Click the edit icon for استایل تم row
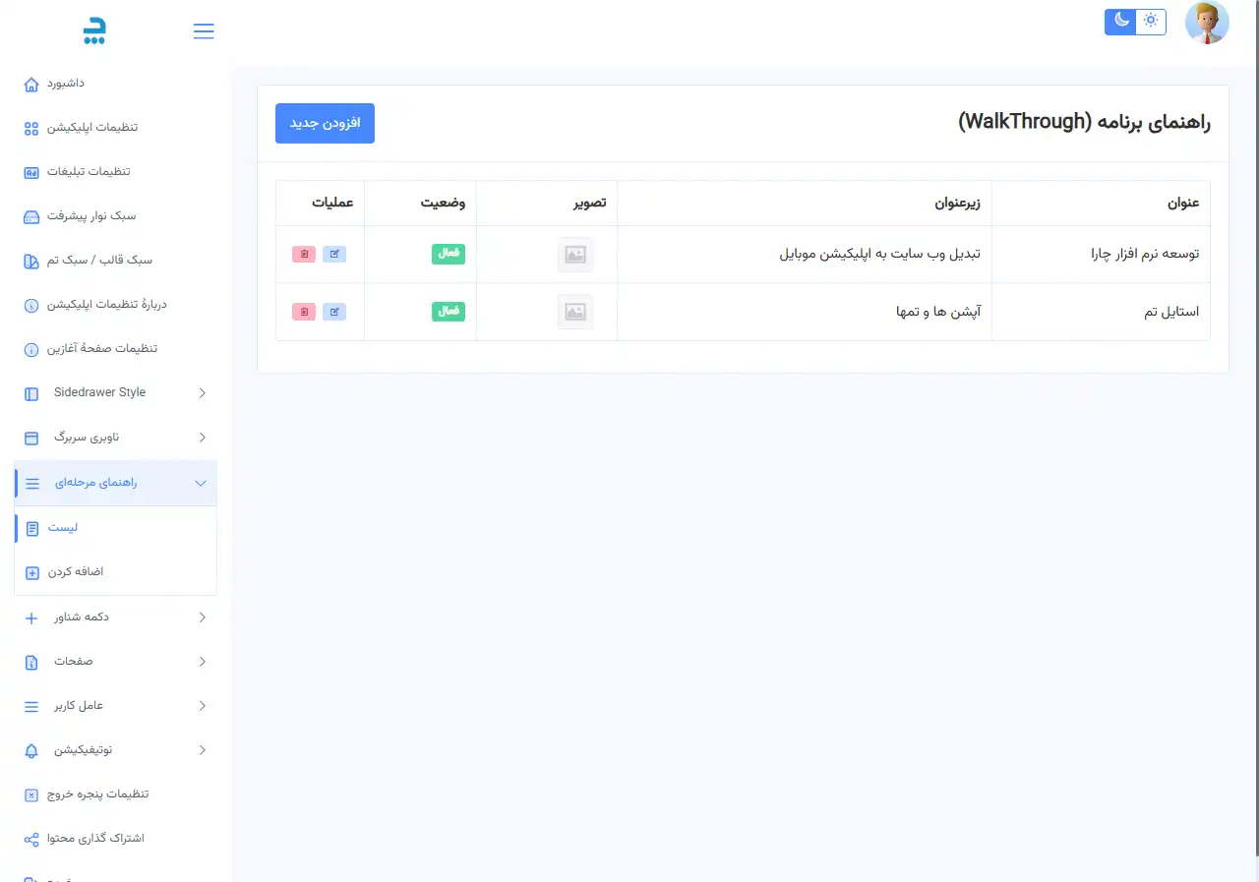This screenshot has height=882, width=1259. [x=334, y=312]
